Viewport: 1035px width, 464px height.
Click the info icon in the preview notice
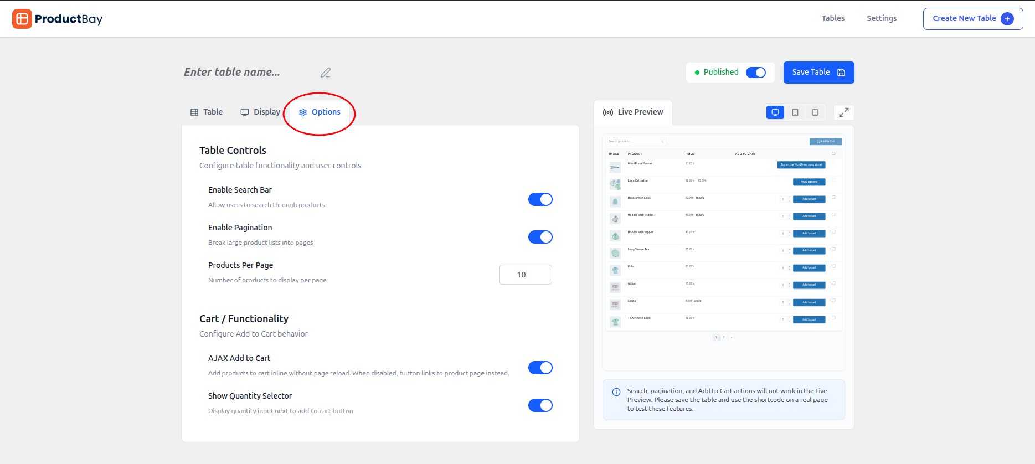616,392
